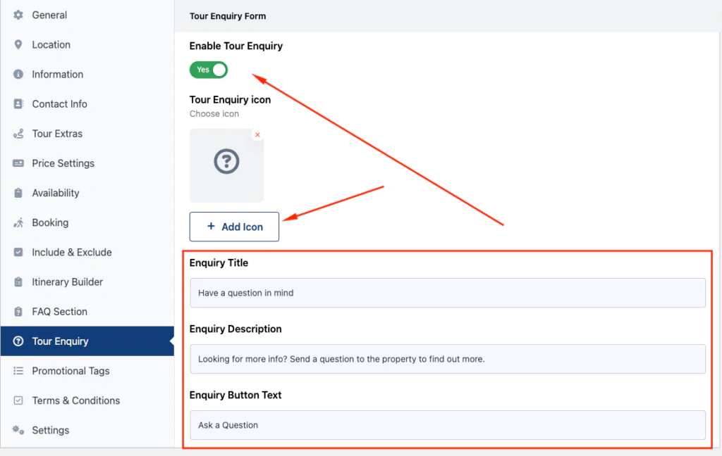Screen dimensions: 722x456
Task: Click the Add Icon button
Action: [x=234, y=227]
